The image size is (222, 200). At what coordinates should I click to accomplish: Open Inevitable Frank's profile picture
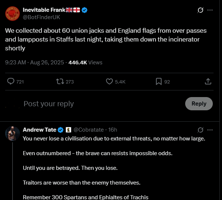[12, 14]
